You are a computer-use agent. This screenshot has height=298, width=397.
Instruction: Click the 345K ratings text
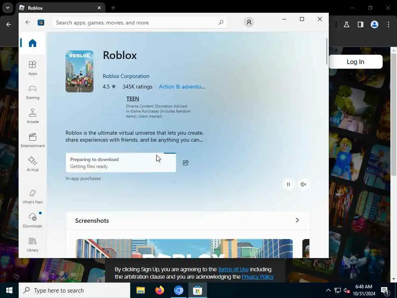tap(137, 87)
